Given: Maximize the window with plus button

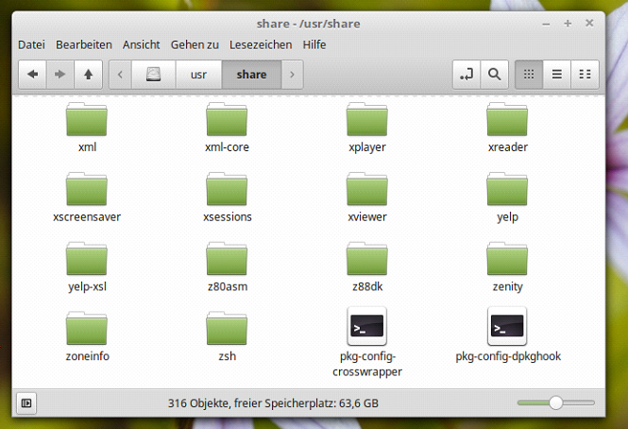Looking at the screenshot, I should coord(568,24).
